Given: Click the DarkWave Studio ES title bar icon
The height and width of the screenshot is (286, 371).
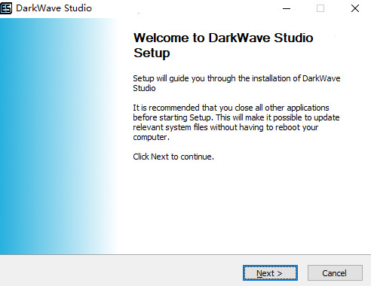Looking at the screenshot, I should [x=6, y=8].
